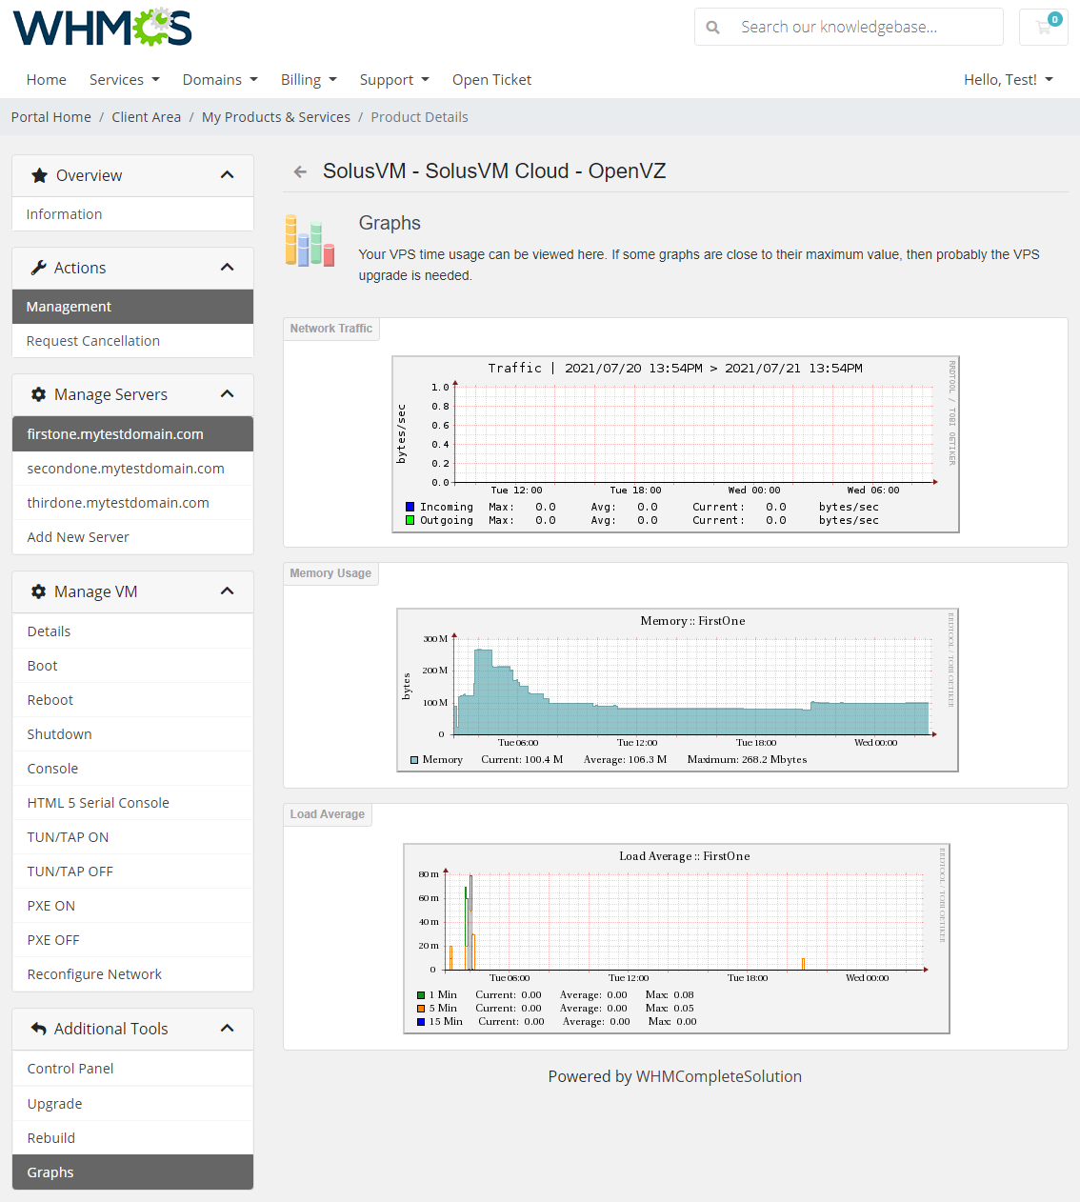The width and height of the screenshot is (1080, 1202).
Task: Select thirdone.mytestdomain.com server
Action: (132, 503)
